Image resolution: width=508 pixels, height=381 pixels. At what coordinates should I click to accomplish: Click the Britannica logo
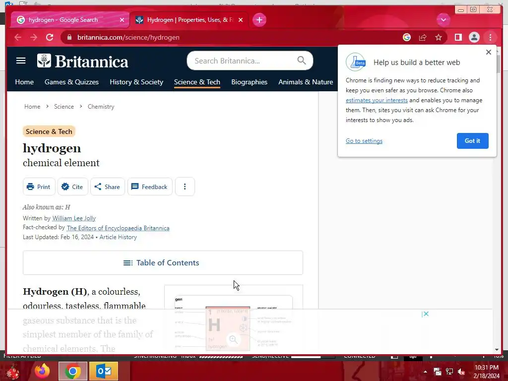click(x=83, y=61)
